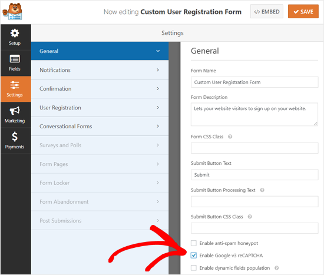Viewport: 324px width, 275px height.
Task: Click the orange Save button
Action: (303, 12)
